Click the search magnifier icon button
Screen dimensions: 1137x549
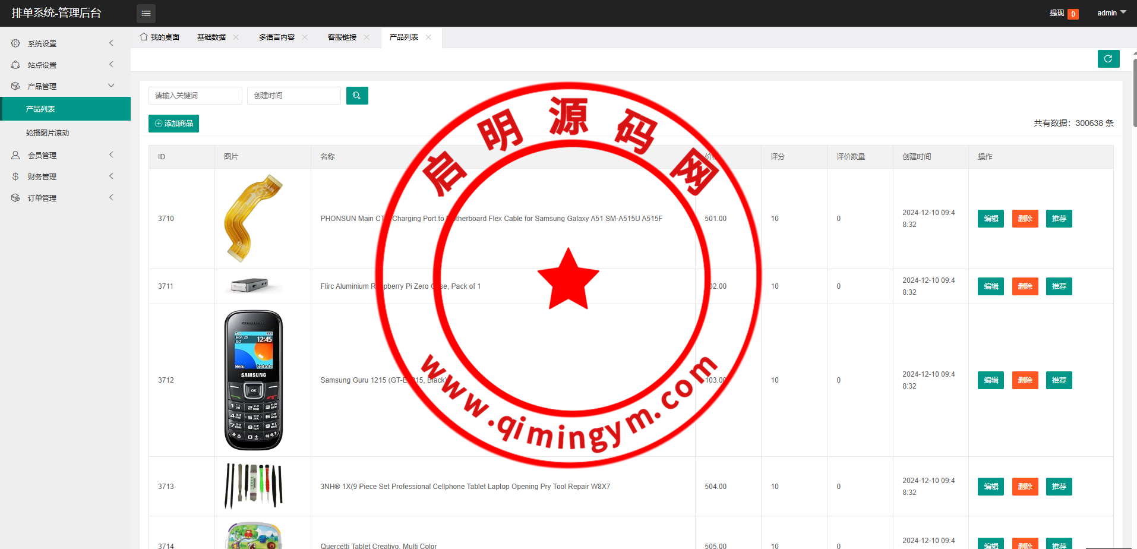(356, 96)
